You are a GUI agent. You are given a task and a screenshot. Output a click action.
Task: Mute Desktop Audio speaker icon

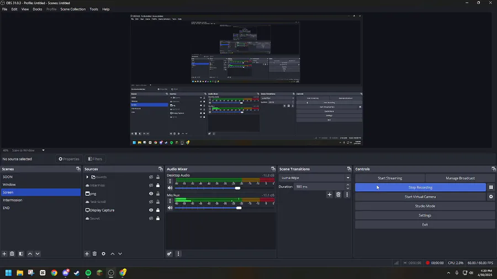point(170,188)
